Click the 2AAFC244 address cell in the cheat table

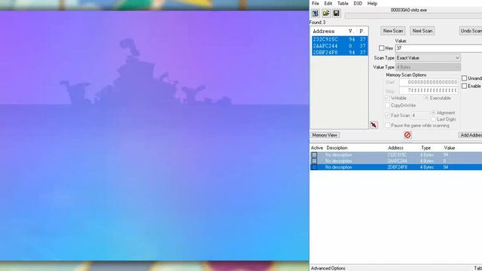[397, 161]
